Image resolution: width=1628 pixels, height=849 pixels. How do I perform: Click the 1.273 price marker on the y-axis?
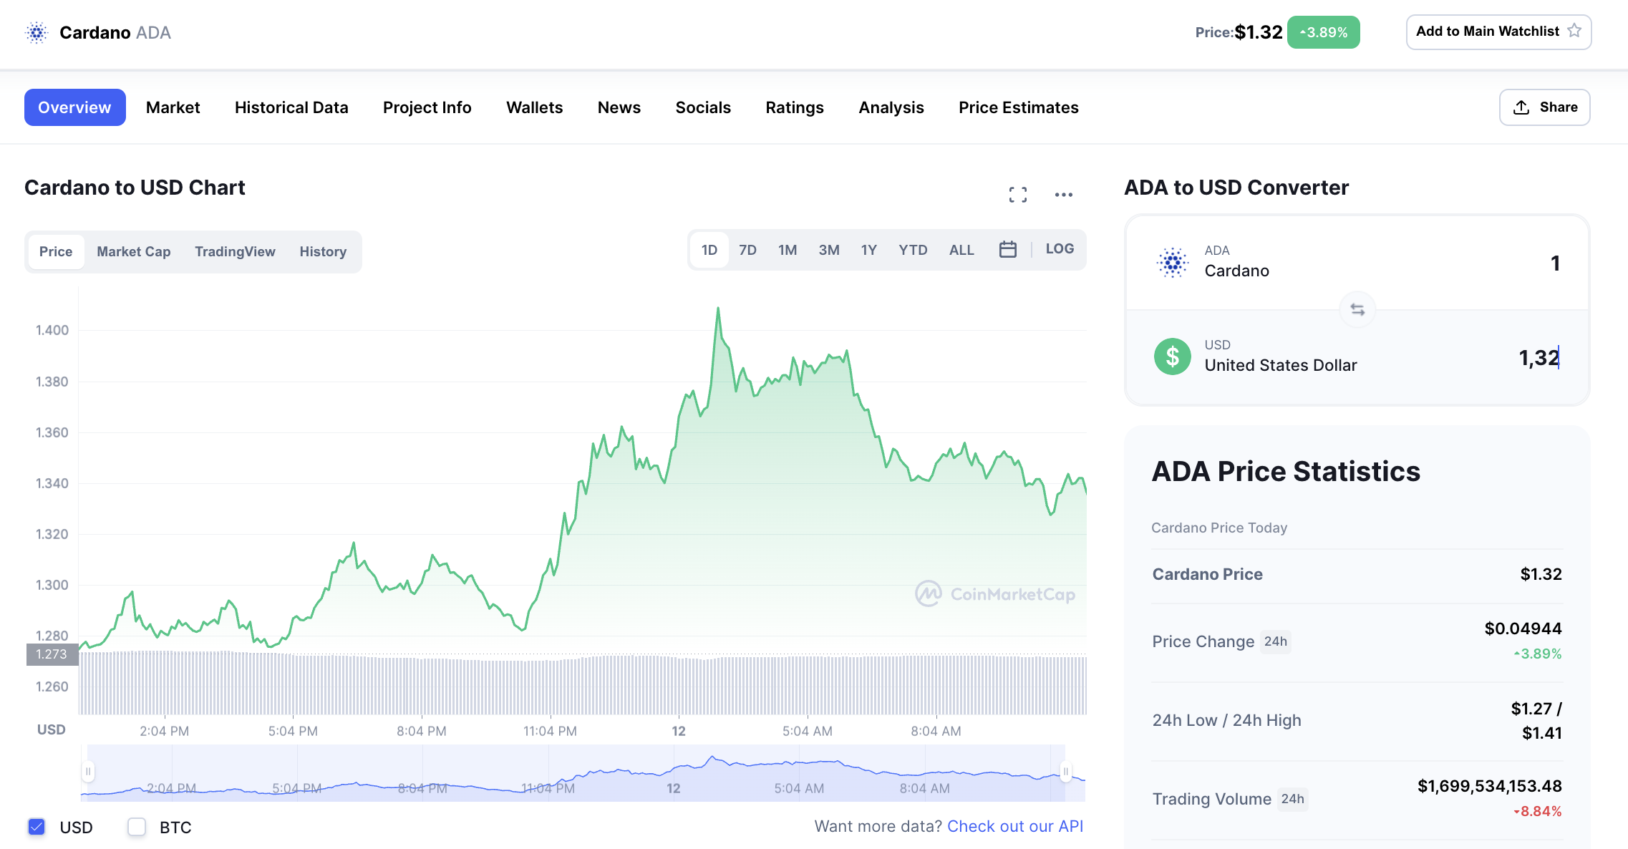[x=52, y=654]
